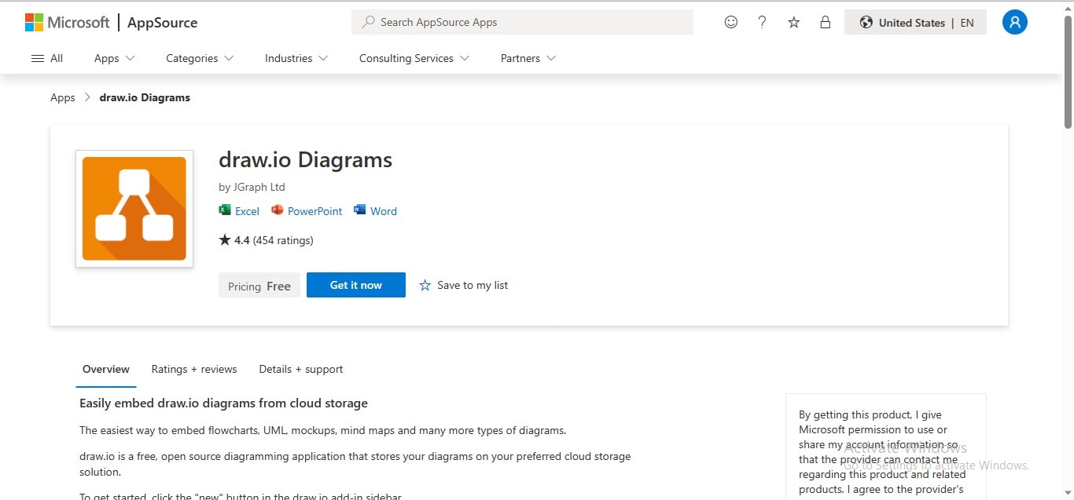Click the lock icon in header

(x=826, y=23)
